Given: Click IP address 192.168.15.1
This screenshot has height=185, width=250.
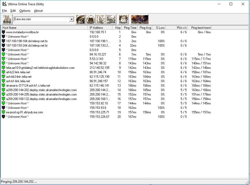Looking at the screenshot, I should pyautogui.click(x=98, y=32).
